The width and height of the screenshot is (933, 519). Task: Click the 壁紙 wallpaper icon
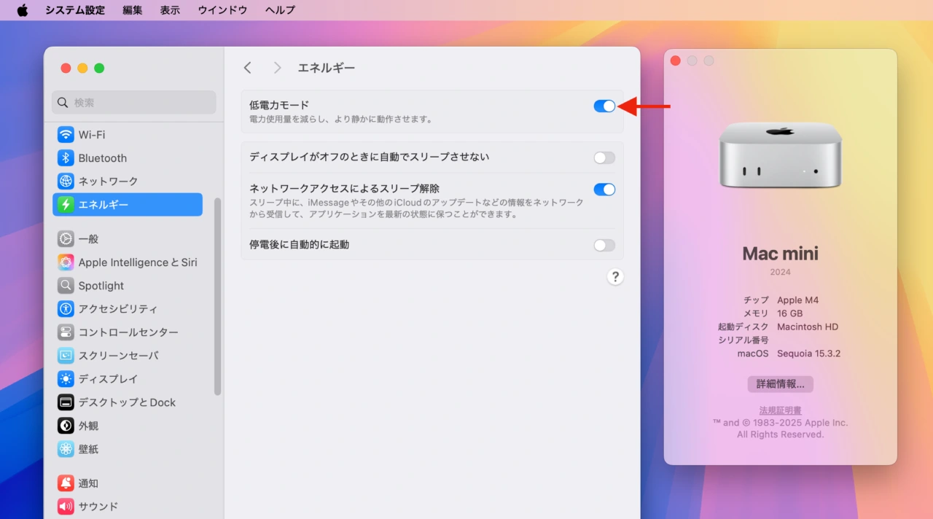(x=66, y=449)
